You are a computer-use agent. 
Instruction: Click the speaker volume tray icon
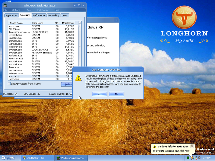click(199, 158)
